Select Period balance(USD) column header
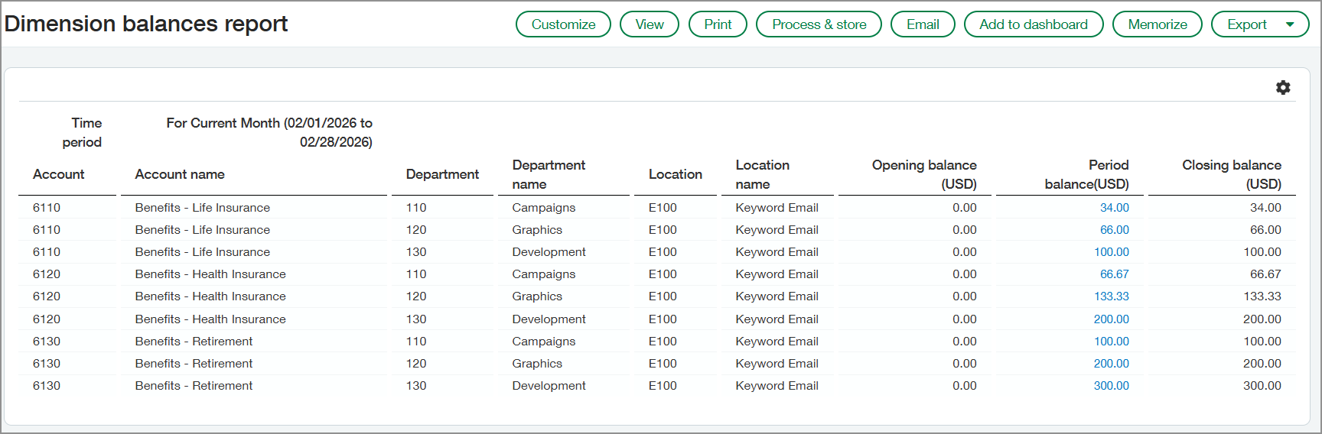 [x=1086, y=174]
